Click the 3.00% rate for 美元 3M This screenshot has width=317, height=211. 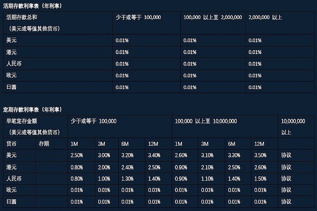(x=103, y=155)
